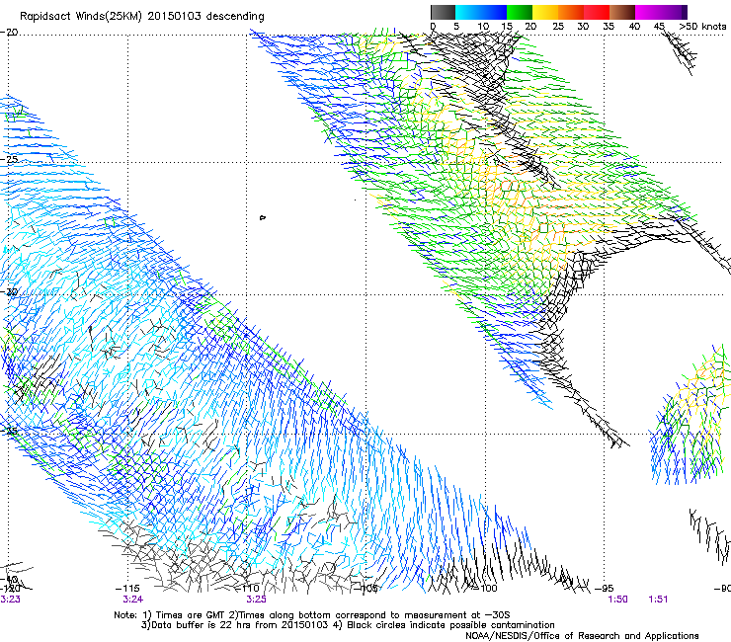Click the gray 0-5 knots legend swatch
Viewport: 731px width, 642px height.
click(443, 12)
